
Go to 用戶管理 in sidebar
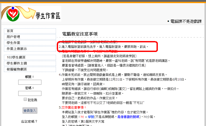(x=13, y=37)
